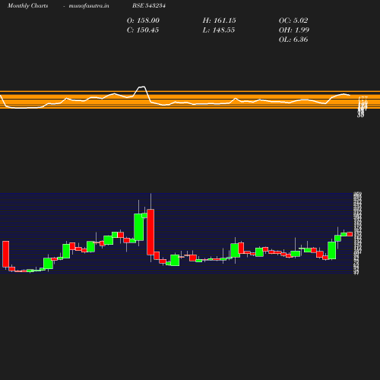Click the last red candle at chart end
Viewport: 380px width, 380px height.
pyautogui.click(x=350, y=234)
